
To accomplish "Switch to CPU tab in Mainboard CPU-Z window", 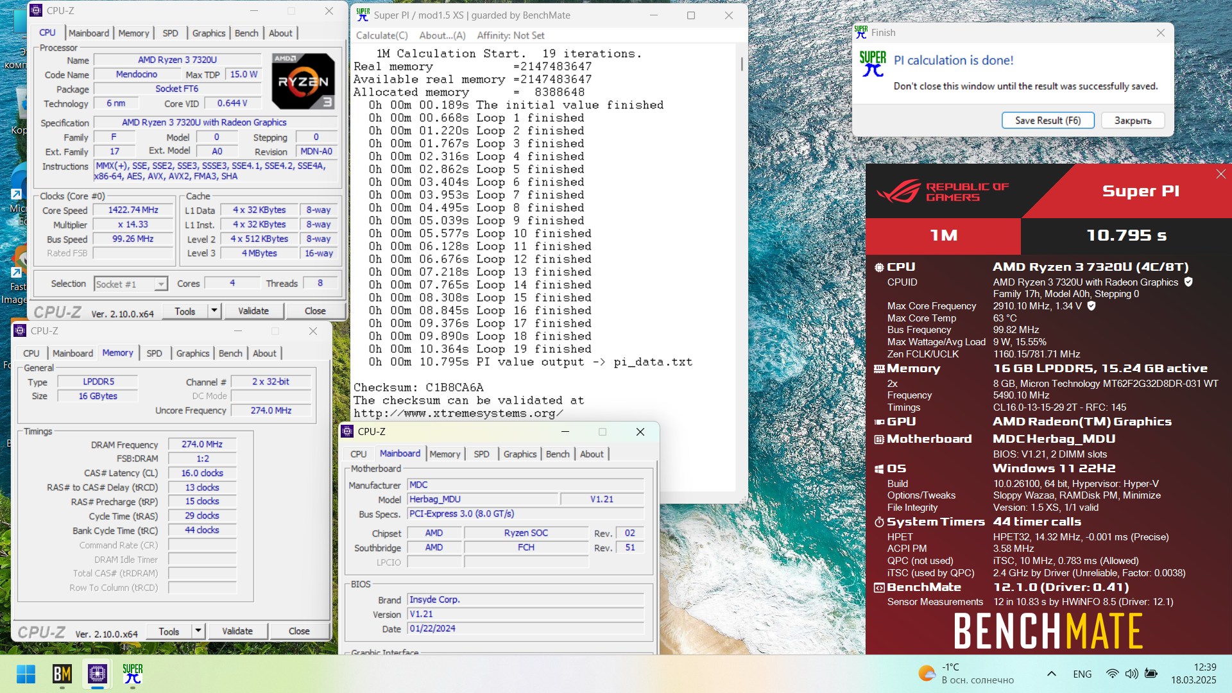I will (x=358, y=454).
